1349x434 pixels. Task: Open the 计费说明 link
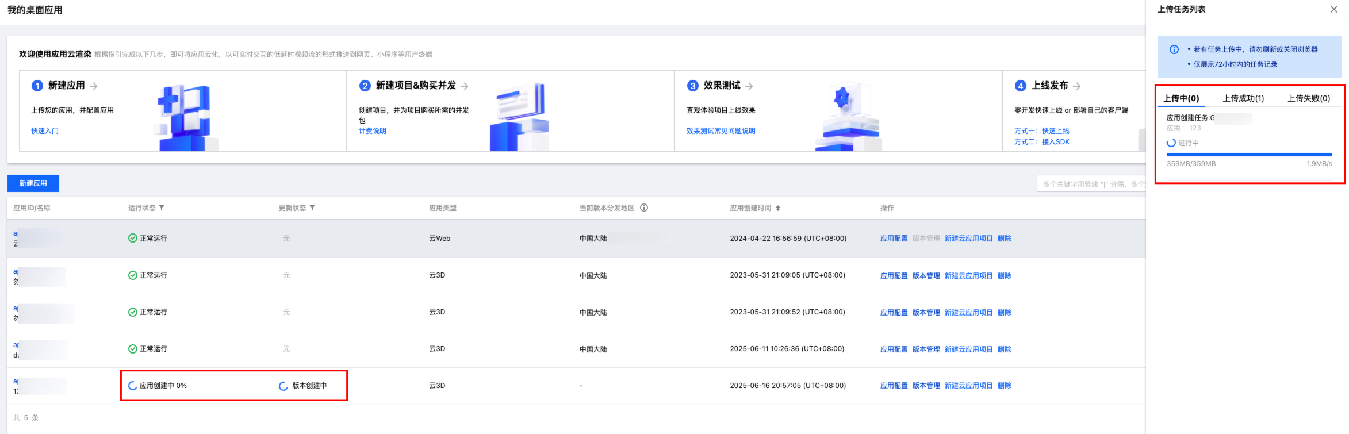coord(373,131)
